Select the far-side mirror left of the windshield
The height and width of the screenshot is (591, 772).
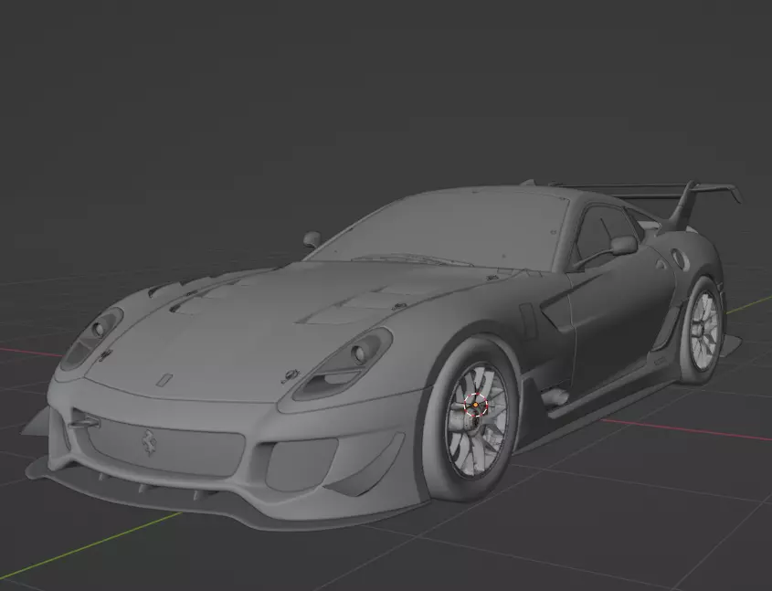click(x=312, y=239)
